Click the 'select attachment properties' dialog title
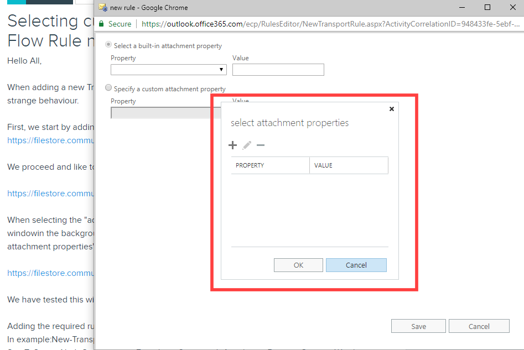This screenshot has height=350, width=524. [x=289, y=123]
